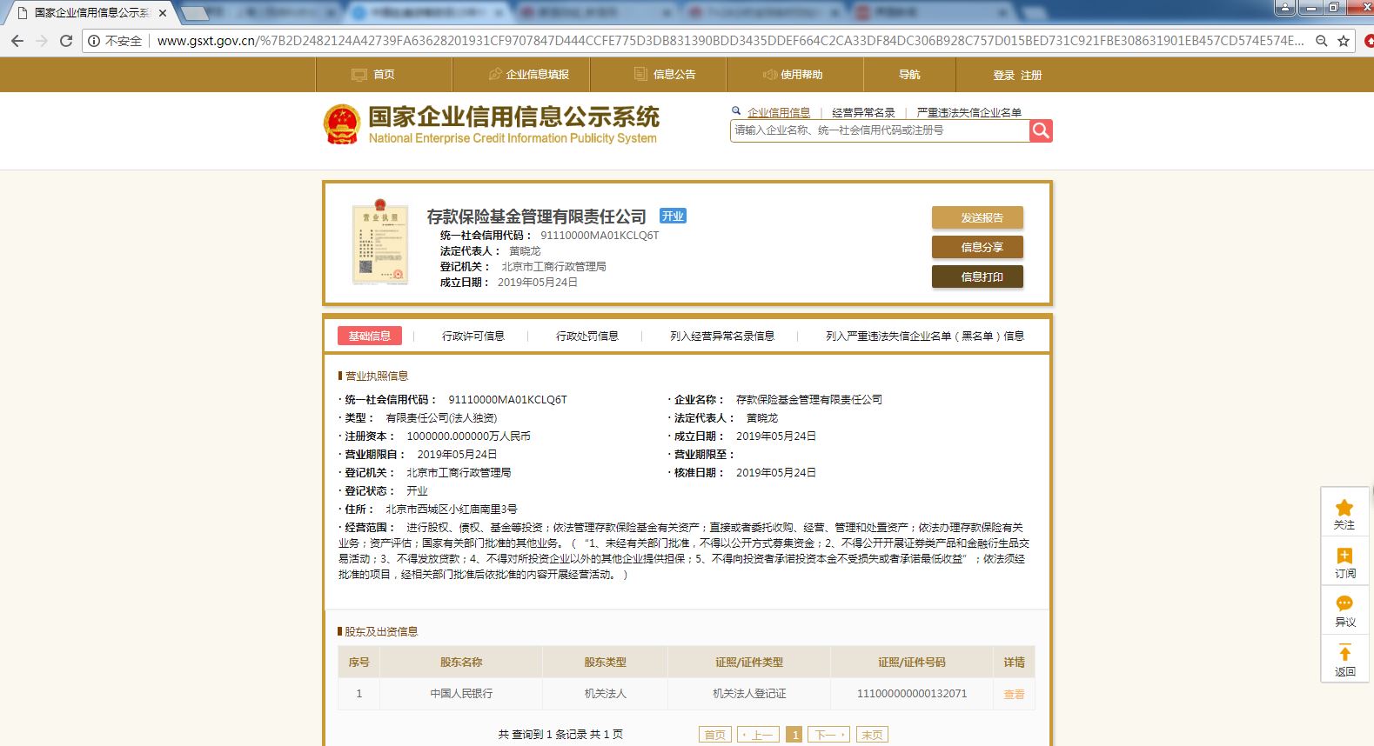
Task: Switch to the 行政许可信息 tab
Action: 473,336
